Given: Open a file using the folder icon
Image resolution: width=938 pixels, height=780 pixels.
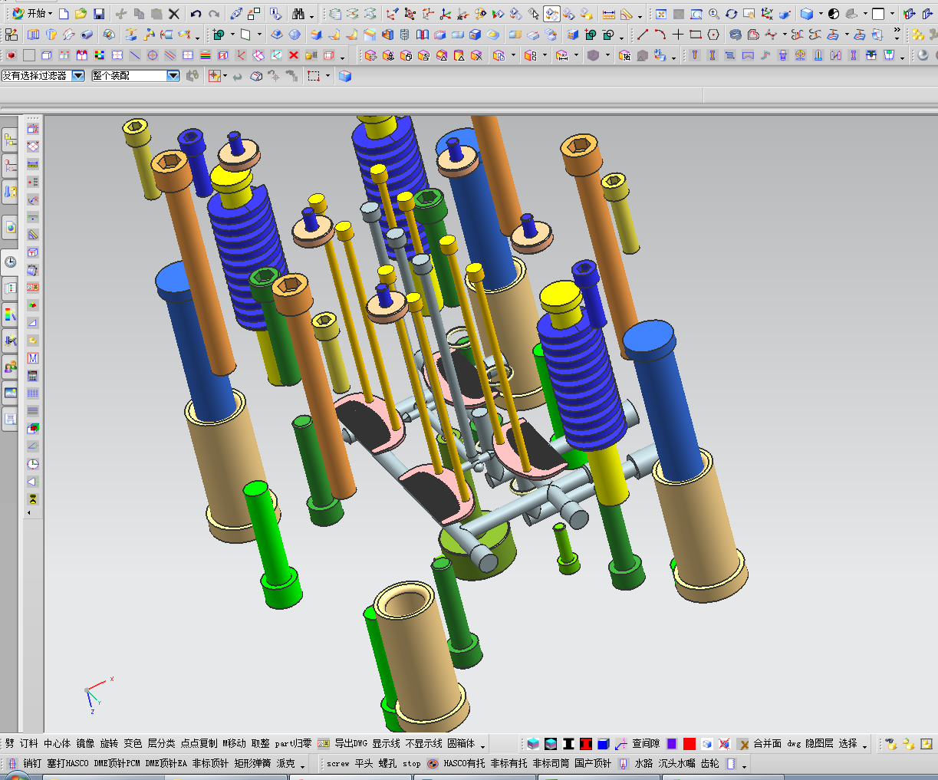Looking at the screenshot, I should [x=81, y=14].
